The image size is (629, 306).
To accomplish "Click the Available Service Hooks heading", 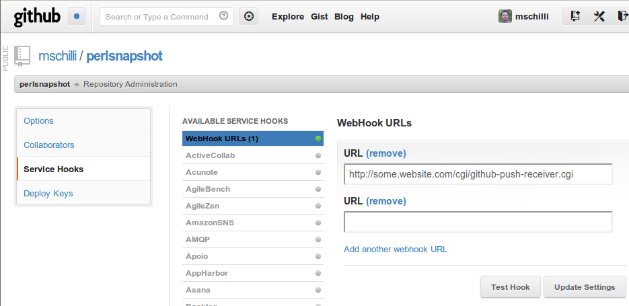I will click(x=235, y=121).
